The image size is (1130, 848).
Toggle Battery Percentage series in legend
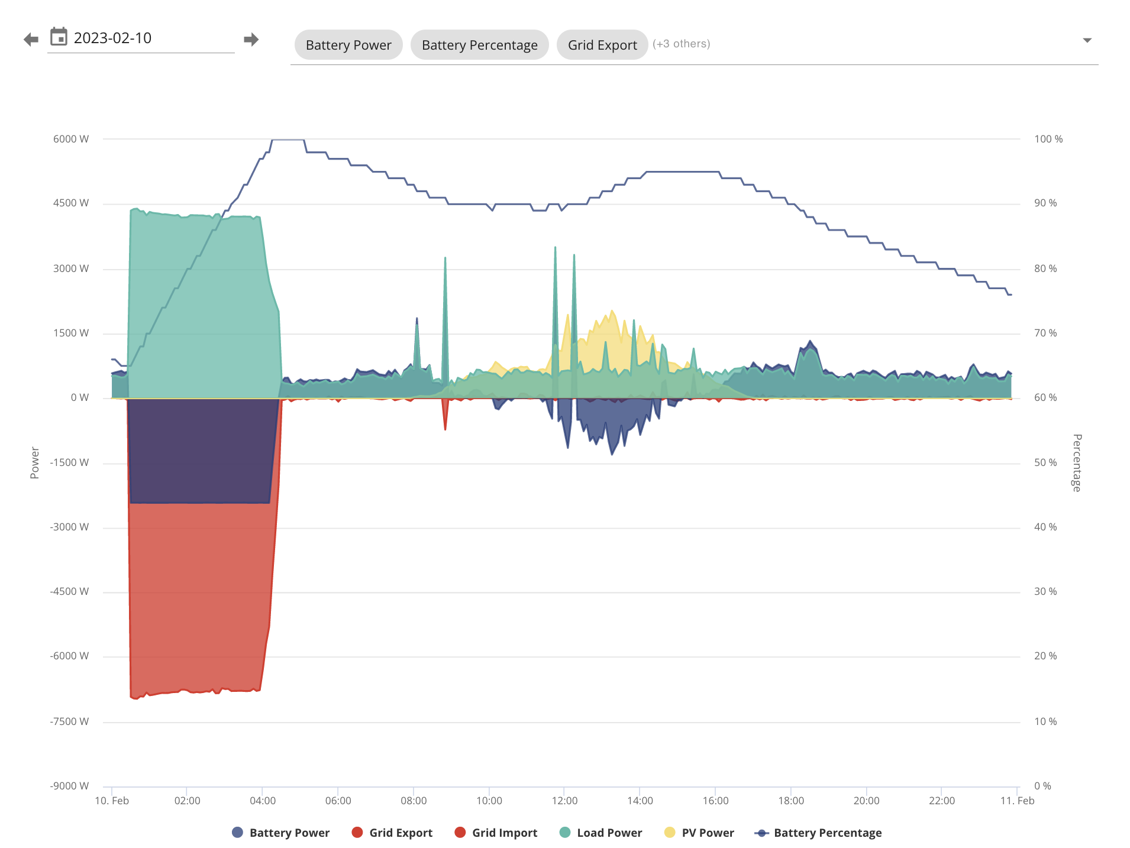point(818,833)
